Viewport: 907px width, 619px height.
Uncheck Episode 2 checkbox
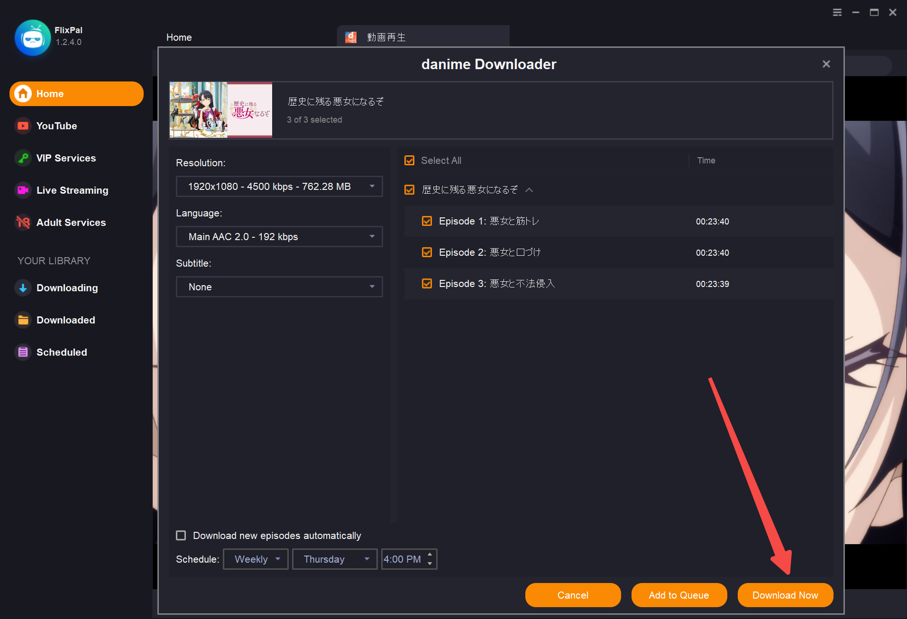(427, 252)
